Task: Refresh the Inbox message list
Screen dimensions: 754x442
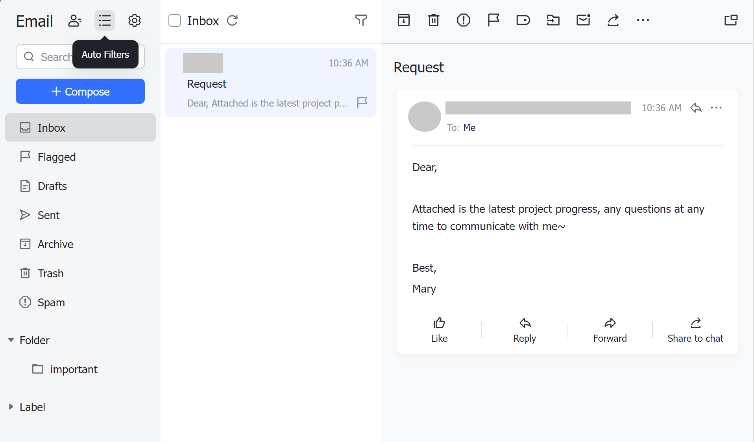Action: (x=232, y=20)
